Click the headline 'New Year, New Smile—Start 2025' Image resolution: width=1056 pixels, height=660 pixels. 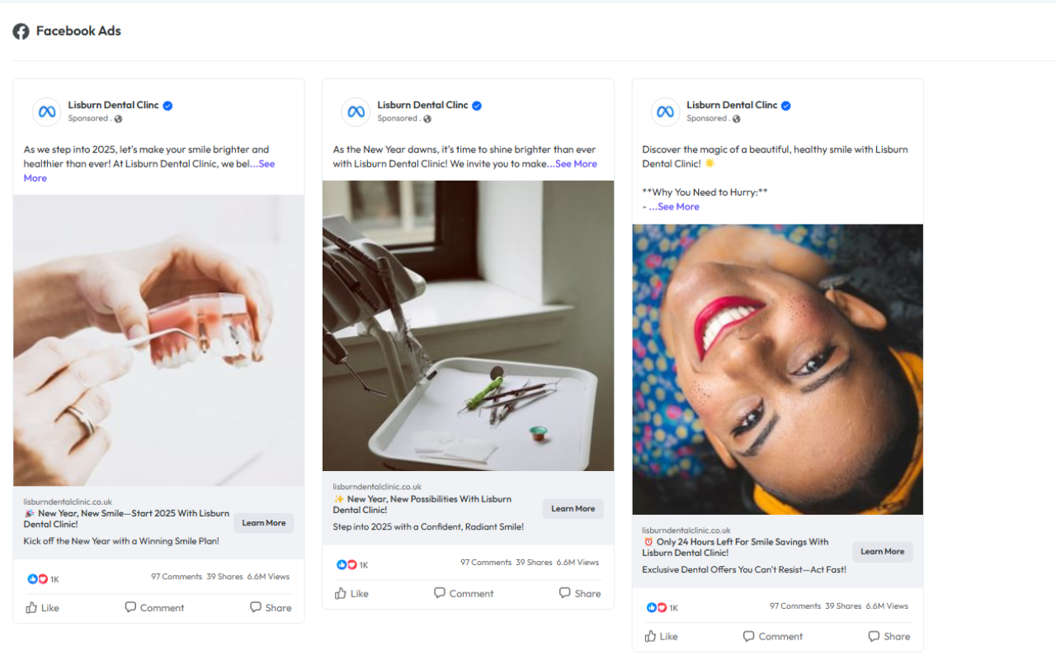click(x=127, y=519)
